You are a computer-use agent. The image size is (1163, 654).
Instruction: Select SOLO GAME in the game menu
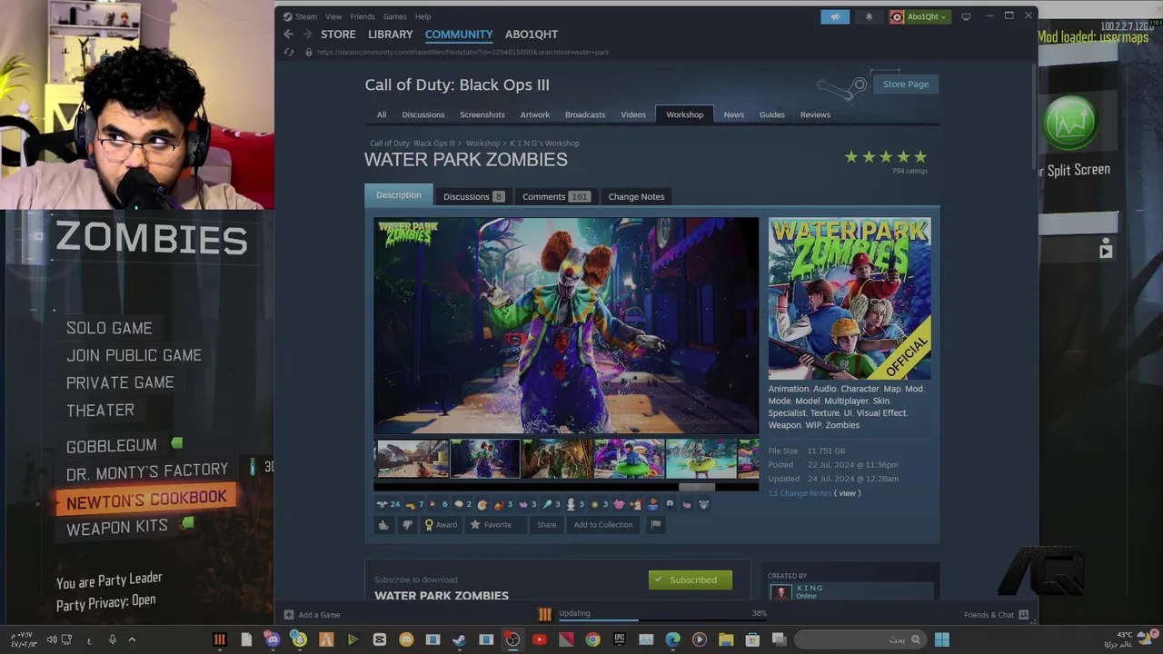(109, 328)
